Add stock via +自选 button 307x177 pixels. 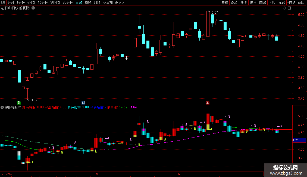click(x=291, y=2)
